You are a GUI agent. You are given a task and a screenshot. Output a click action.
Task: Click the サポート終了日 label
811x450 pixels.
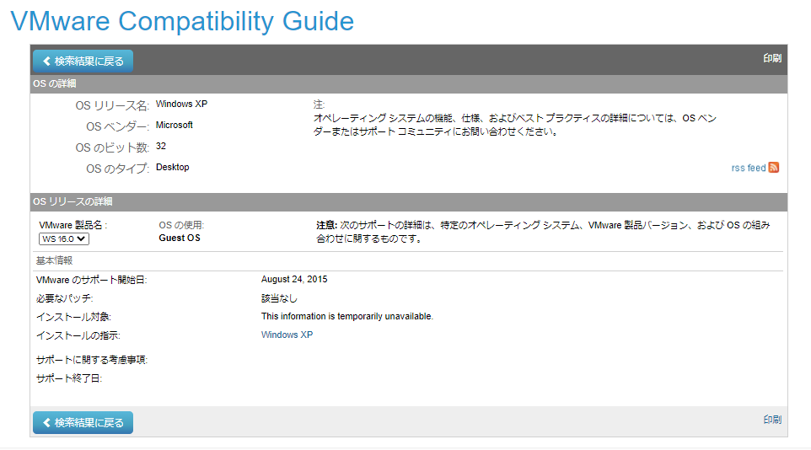[69, 378]
